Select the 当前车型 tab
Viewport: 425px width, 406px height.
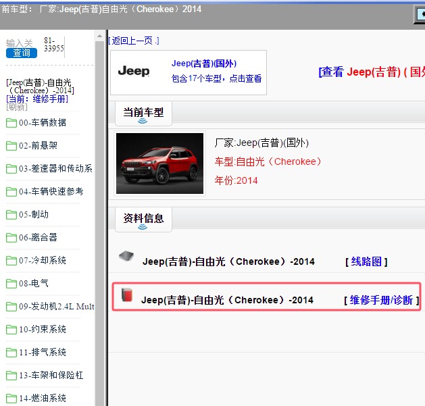point(143,113)
